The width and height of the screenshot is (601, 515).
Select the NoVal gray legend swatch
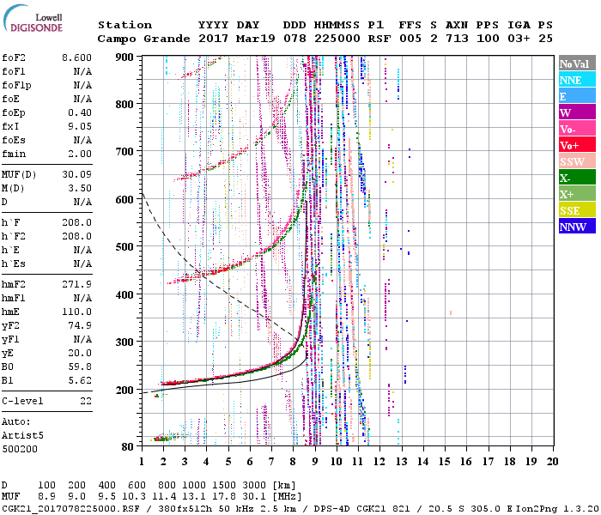pyautogui.click(x=577, y=64)
